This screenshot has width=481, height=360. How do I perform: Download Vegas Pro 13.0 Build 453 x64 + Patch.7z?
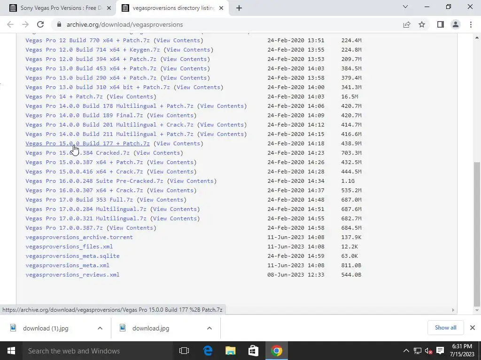coord(91,68)
